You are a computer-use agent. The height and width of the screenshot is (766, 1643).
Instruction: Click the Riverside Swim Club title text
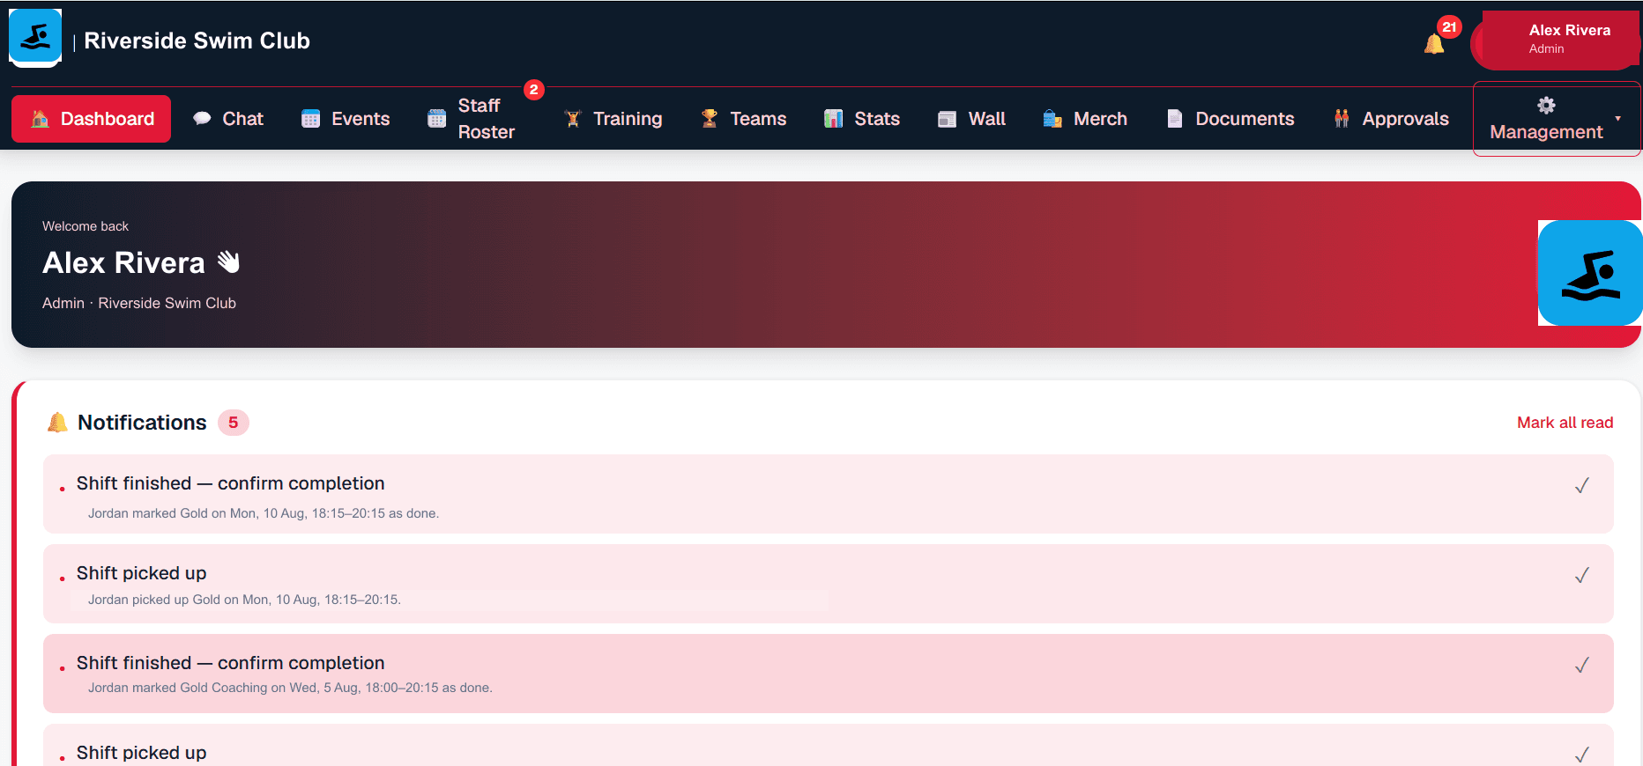[197, 41]
